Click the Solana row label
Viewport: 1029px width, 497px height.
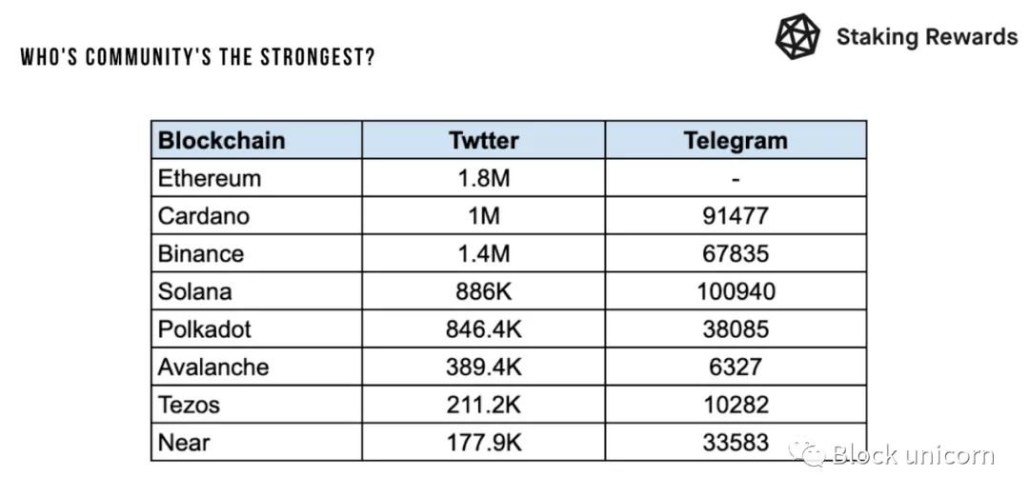[195, 291]
